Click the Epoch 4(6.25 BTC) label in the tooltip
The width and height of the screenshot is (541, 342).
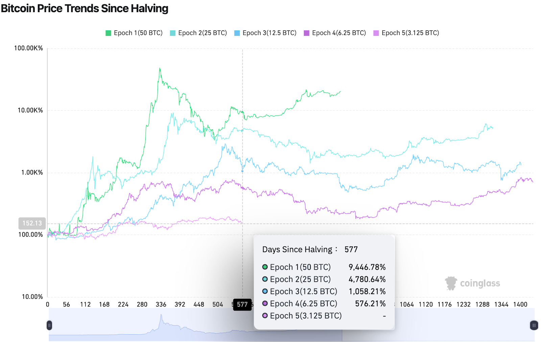point(304,304)
